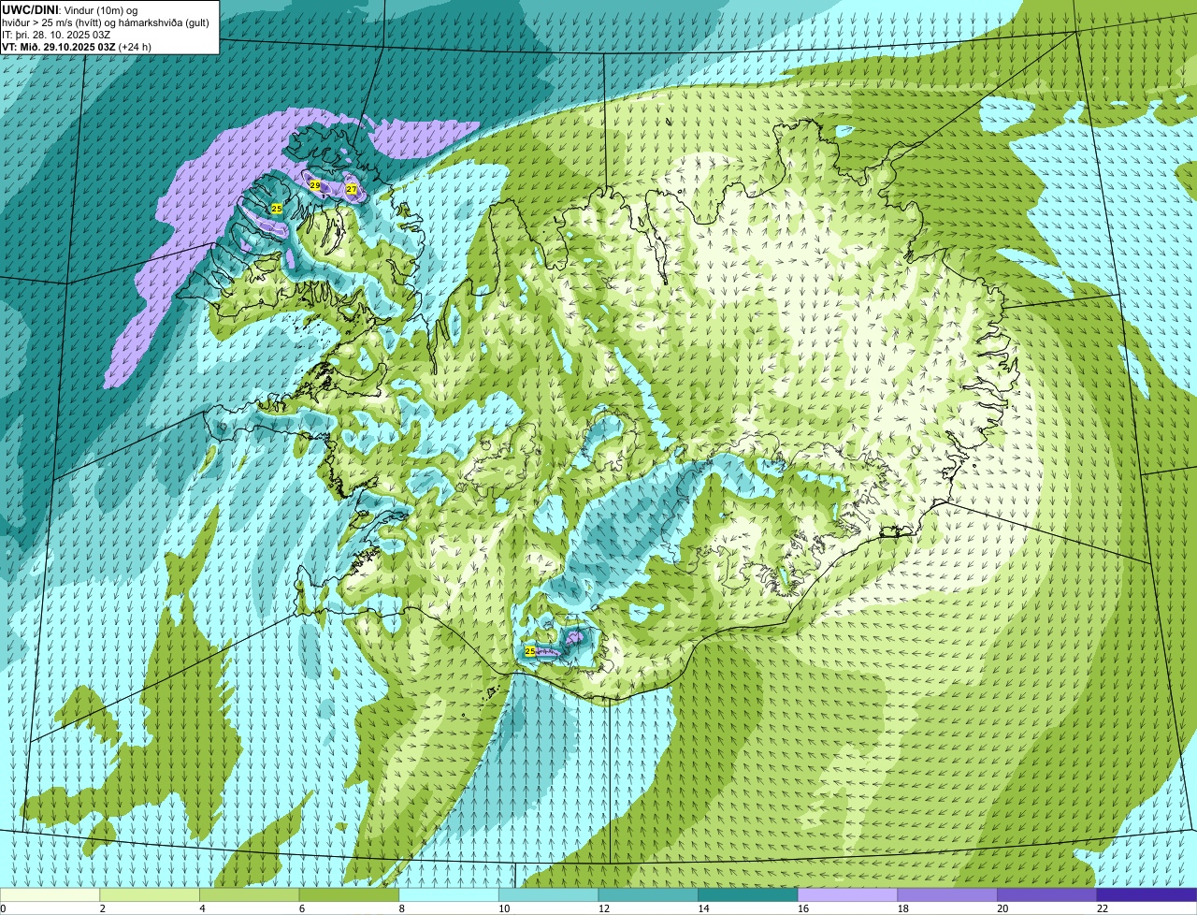Click the yellow 27 gust label
1197x915 pixels.
[x=352, y=189]
